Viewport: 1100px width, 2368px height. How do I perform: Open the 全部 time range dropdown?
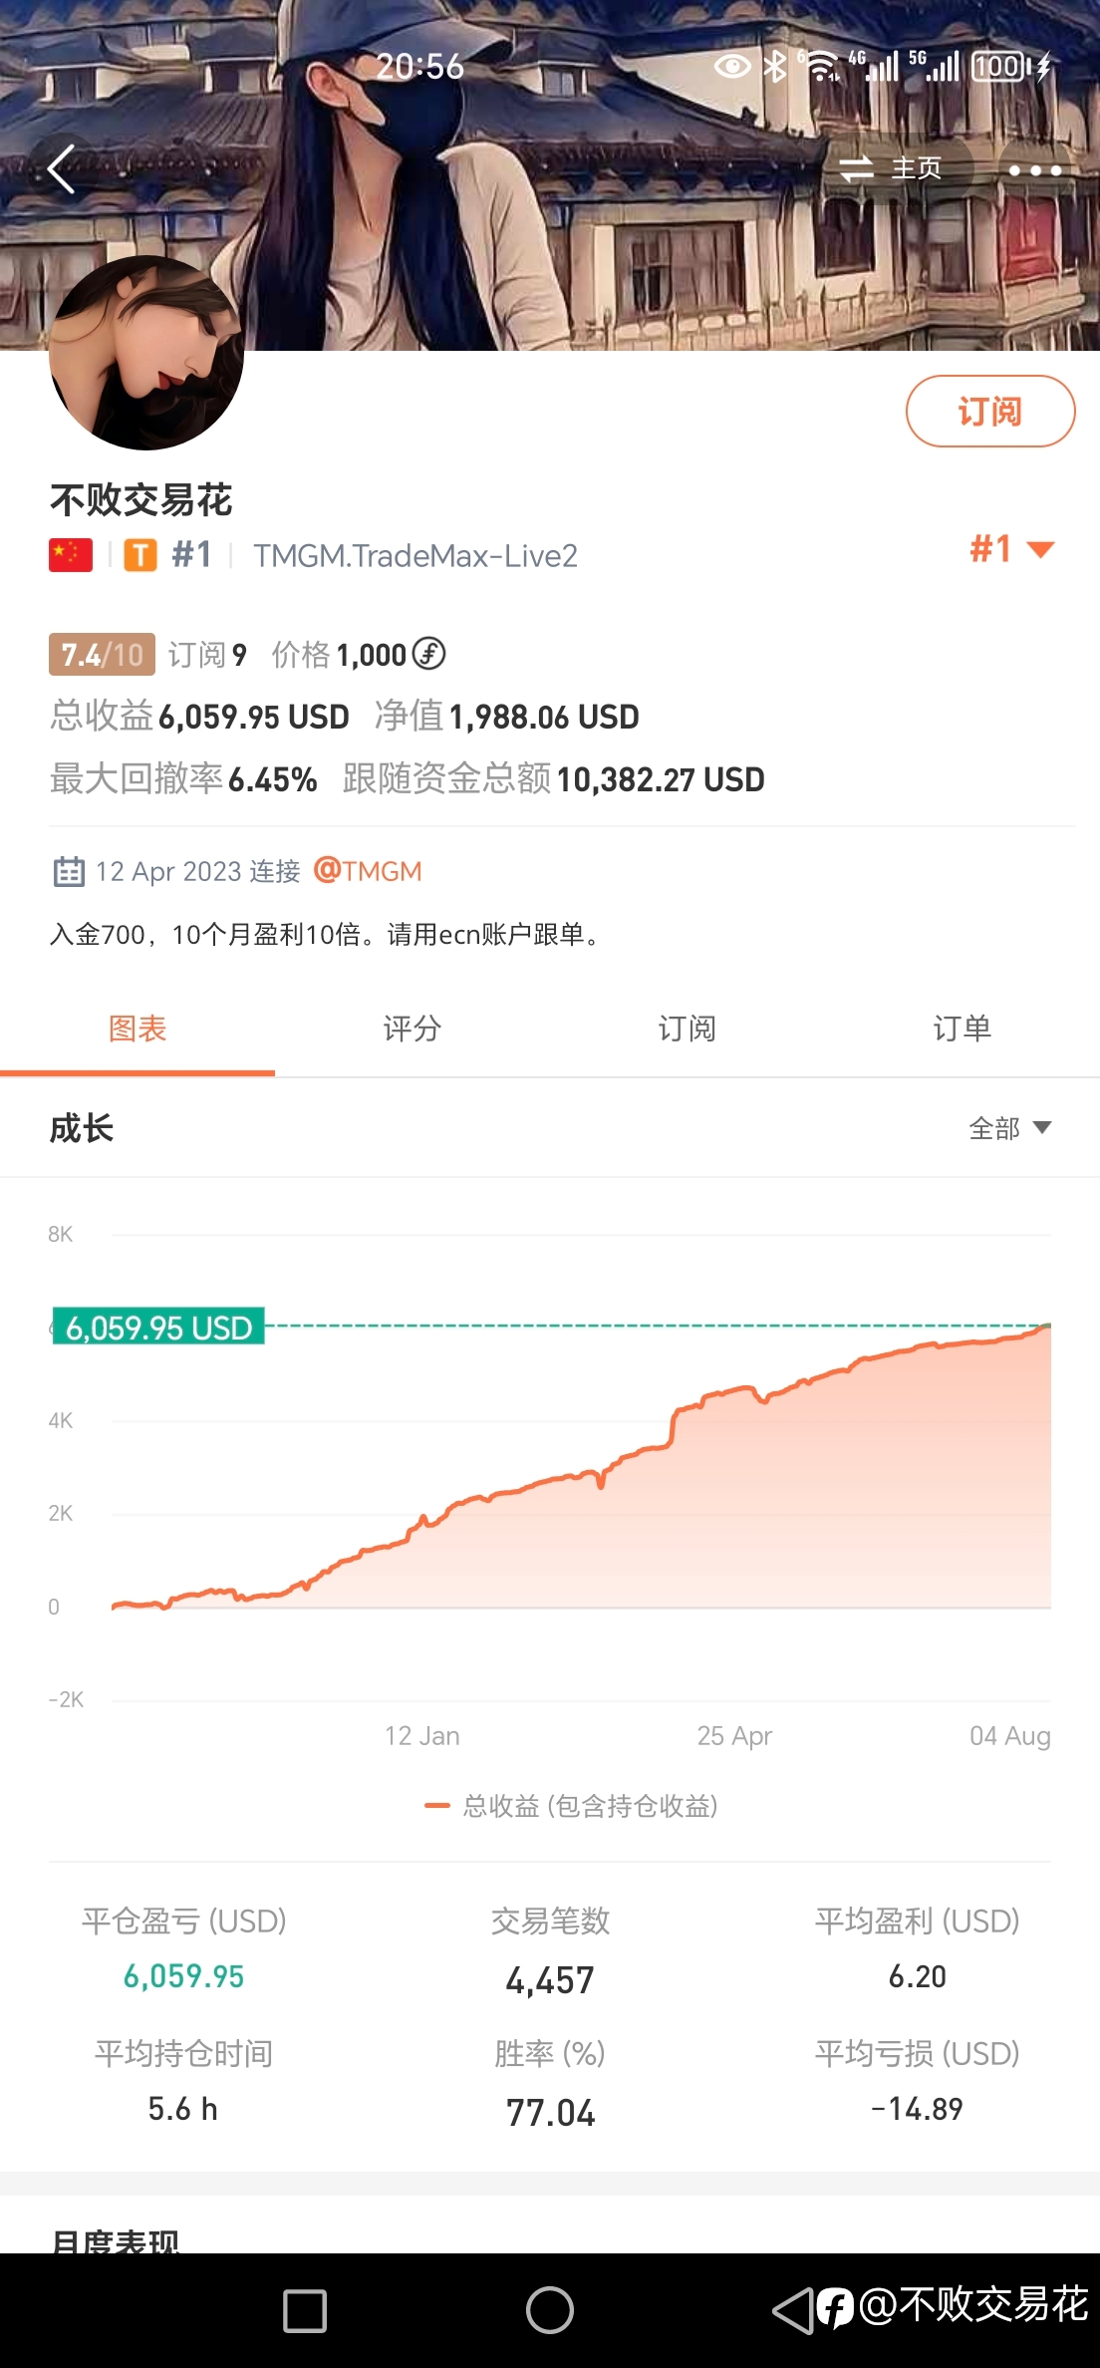point(1010,1128)
